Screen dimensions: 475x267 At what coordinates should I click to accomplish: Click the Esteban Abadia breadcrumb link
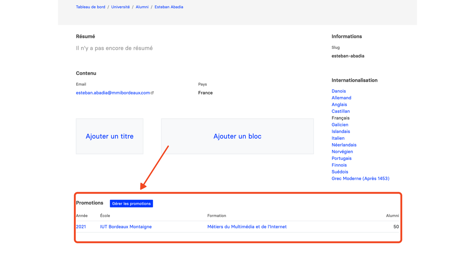point(169,7)
